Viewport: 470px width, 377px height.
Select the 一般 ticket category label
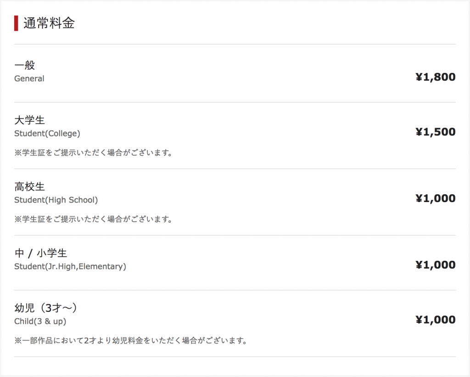(x=24, y=65)
